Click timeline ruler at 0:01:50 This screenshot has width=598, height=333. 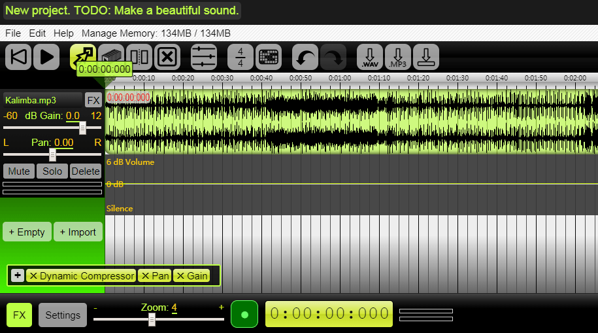(x=536, y=78)
